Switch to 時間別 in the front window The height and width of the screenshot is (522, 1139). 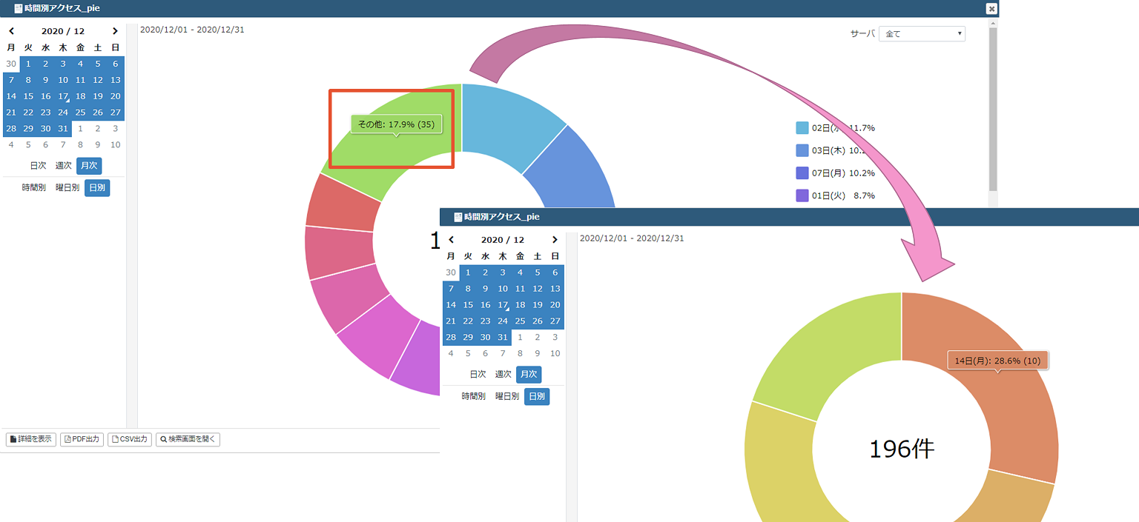(x=474, y=397)
